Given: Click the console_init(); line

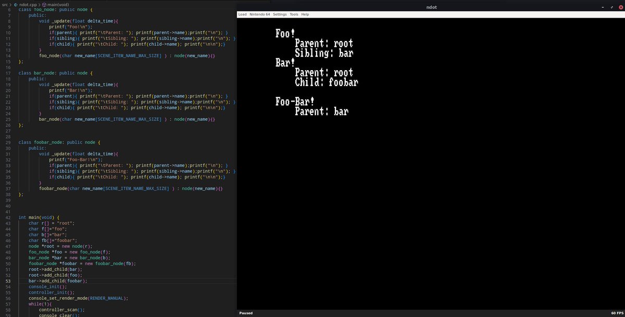Looking at the screenshot, I should tap(48, 287).
